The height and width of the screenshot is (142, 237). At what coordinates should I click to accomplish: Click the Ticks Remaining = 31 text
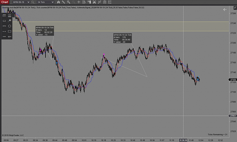tap(217, 134)
